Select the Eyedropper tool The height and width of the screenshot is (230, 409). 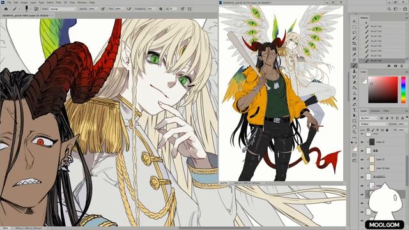click(x=354, y=54)
